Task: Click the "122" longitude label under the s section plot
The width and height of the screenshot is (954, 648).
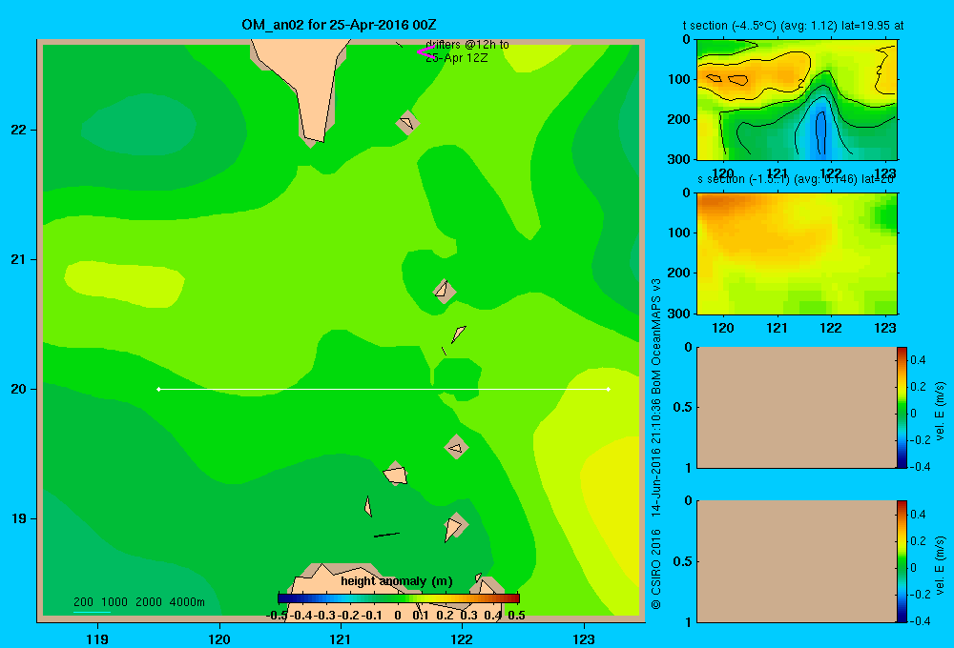Action: (x=831, y=328)
